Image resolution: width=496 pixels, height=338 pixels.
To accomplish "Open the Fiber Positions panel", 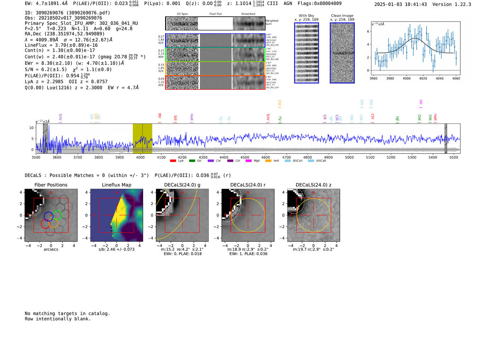I will [51, 215].
